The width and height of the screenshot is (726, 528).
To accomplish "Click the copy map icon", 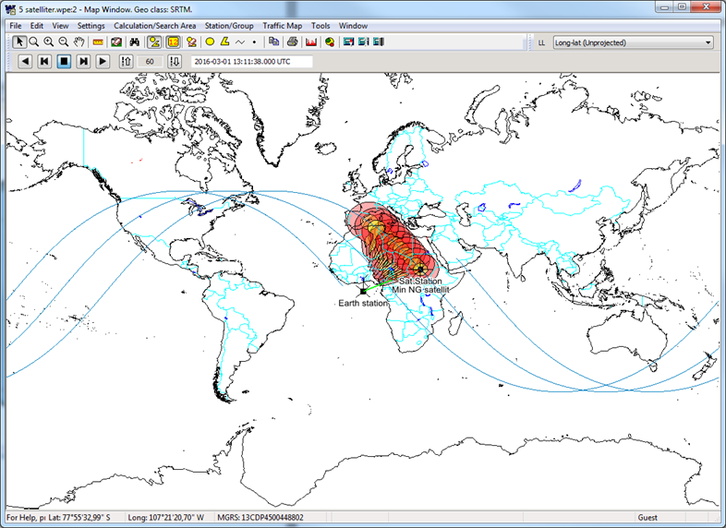I will point(273,42).
